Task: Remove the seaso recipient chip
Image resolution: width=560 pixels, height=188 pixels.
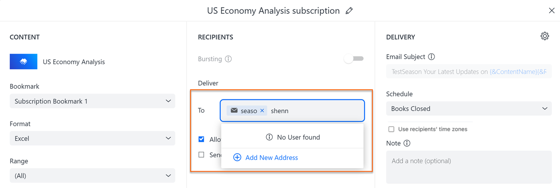Action: point(262,111)
